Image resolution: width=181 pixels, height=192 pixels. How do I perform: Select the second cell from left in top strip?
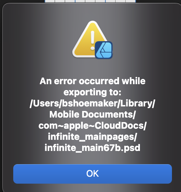click(x=60, y=1)
